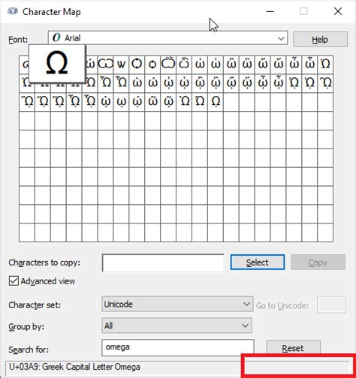The height and width of the screenshot is (378, 356).
Task: Click the Select button
Action: coord(258,262)
